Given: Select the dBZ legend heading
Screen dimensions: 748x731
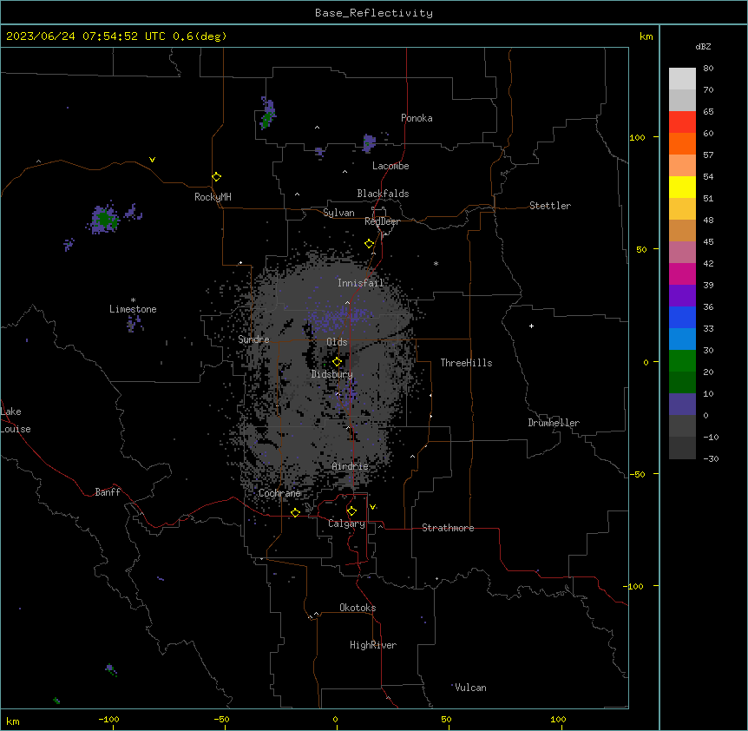Looking at the screenshot, I should pos(703,46).
